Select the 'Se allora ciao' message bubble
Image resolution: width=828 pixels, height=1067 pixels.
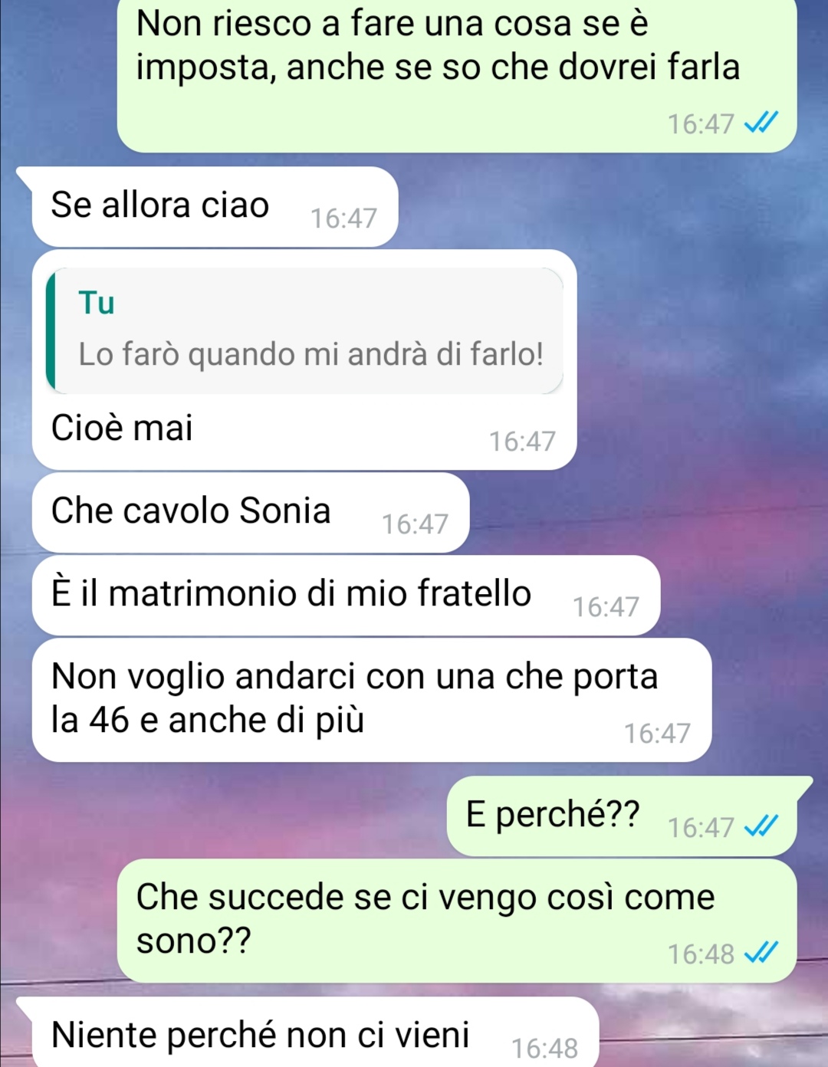coord(215,206)
